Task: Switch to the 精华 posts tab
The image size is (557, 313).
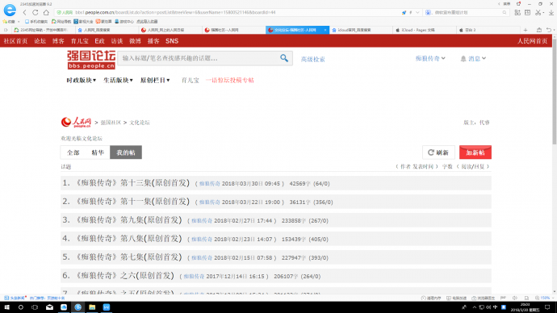Action: point(98,152)
